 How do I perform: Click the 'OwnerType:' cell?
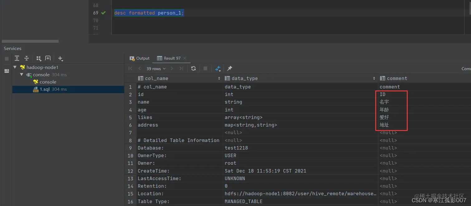(179, 155)
